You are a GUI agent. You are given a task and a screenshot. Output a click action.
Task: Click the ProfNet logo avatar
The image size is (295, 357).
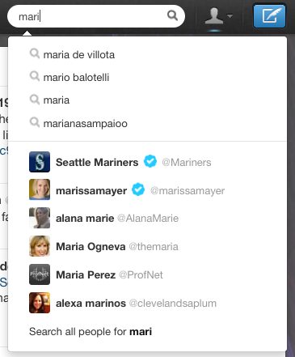[x=40, y=274]
